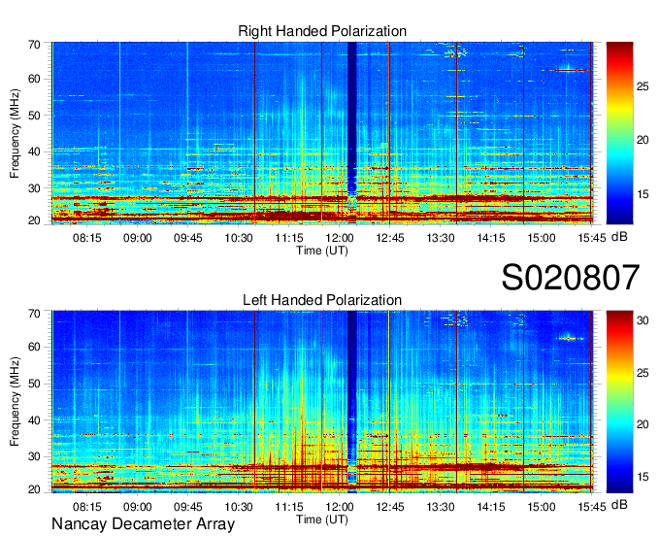The image size is (660, 536).
Task: Click 12:00 tick on bottom time axis
Action: click(x=340, y=507)
